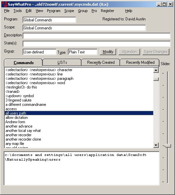Click the Scope field showing Global Commands

click(x=84, y=28)
